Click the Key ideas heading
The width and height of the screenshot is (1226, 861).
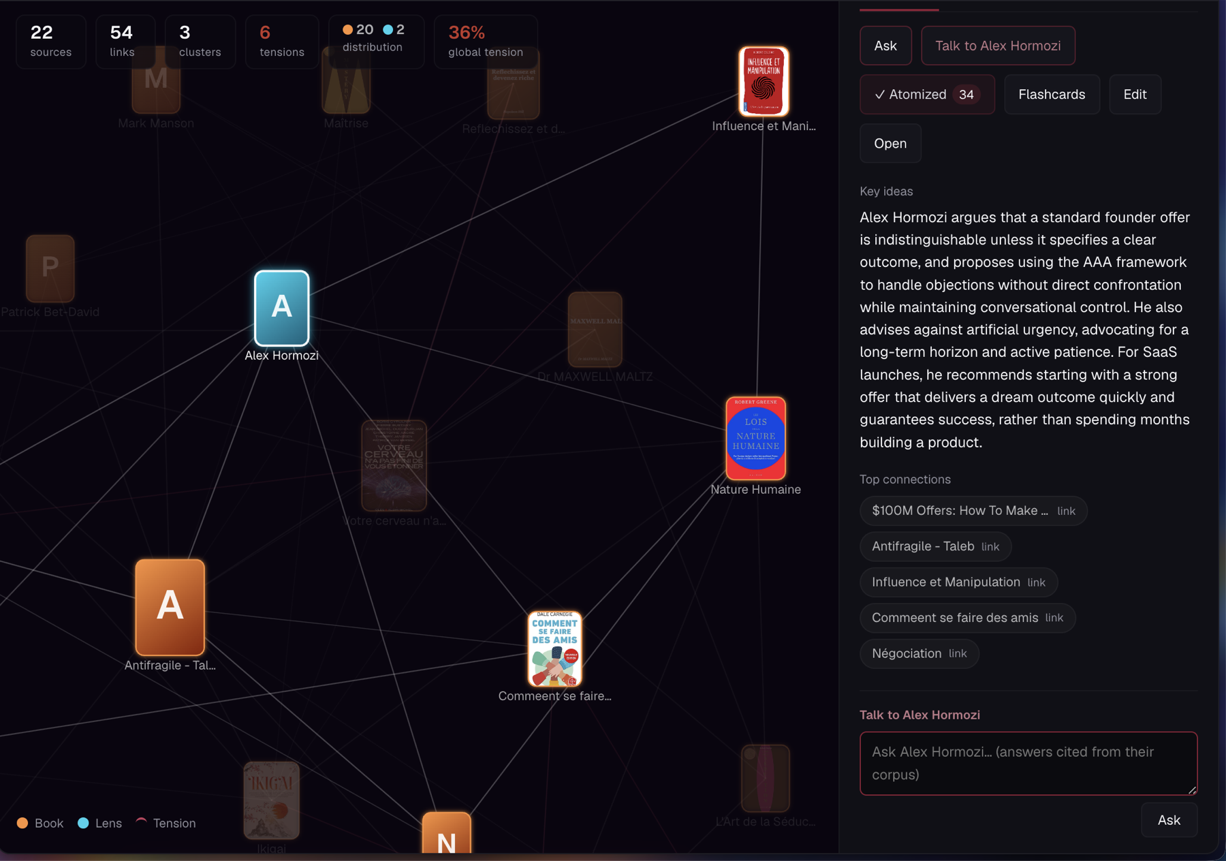coord(886,191)
